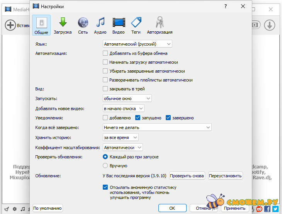Select the Вручную update radio button
This screenshot has width=282, height=214.
[105, 166]
